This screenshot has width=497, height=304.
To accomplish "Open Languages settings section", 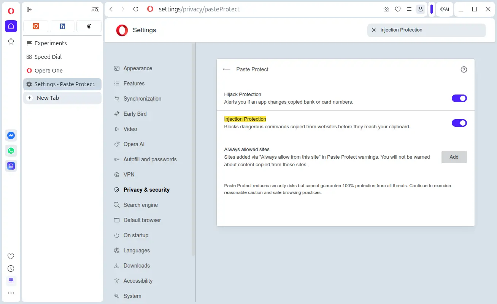I will click(132, 250).
